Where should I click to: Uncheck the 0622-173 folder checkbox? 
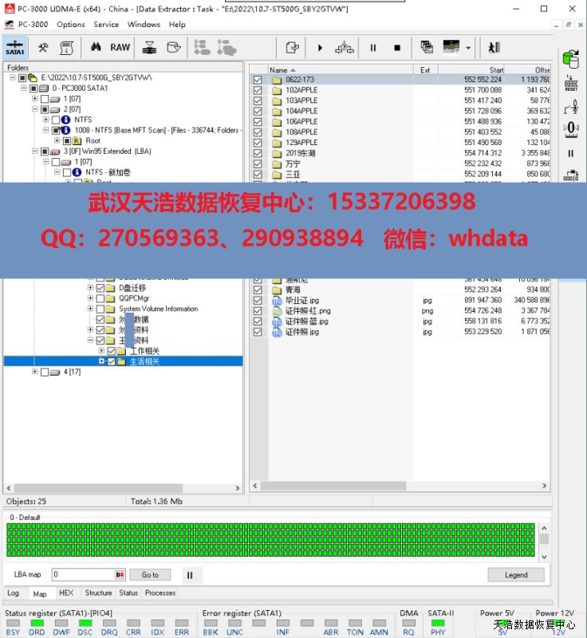pyautogui.click(x=258, y=80)
